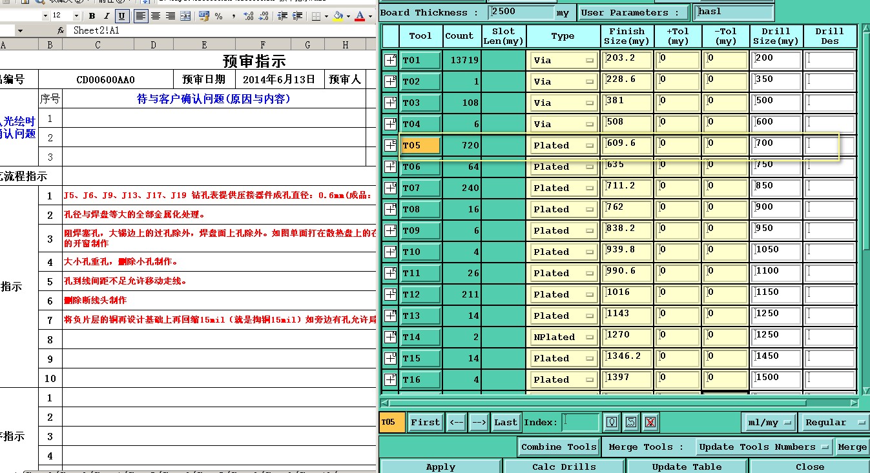Screen dimensions: 870x473
Task: Select tool T09 button
Action: point(420,230)
